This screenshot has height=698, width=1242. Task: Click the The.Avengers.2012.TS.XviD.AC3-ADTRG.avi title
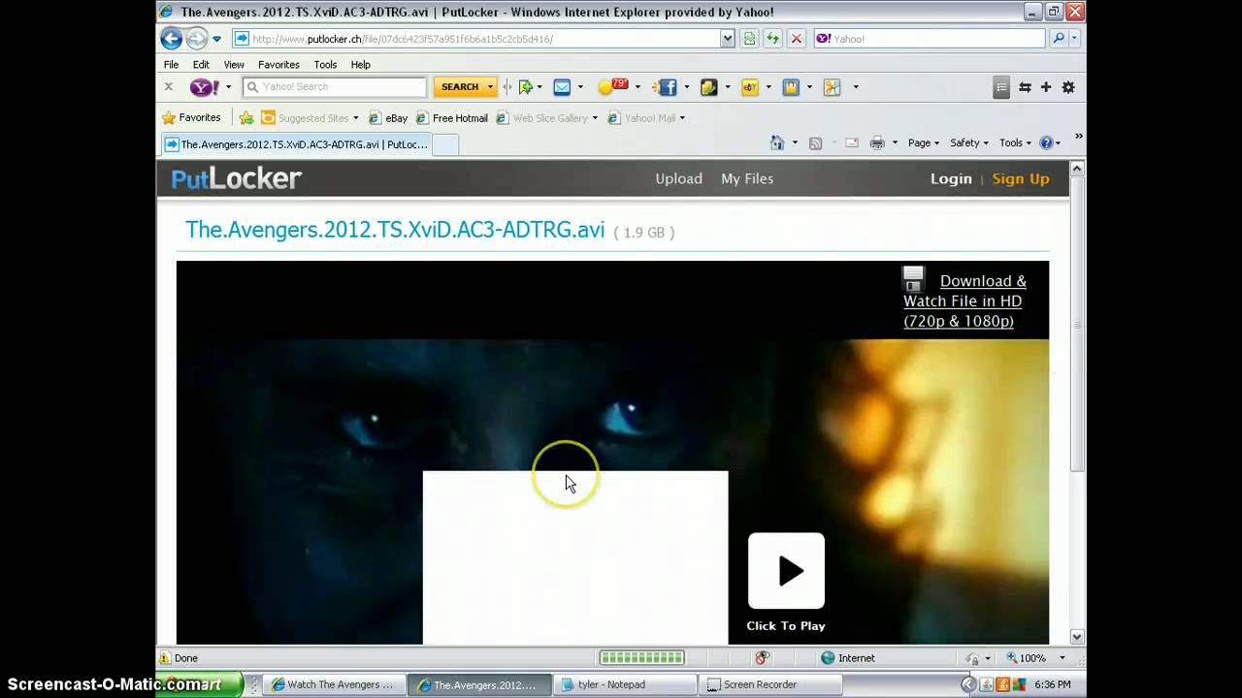pyautogui.click(x=395, y=230)
